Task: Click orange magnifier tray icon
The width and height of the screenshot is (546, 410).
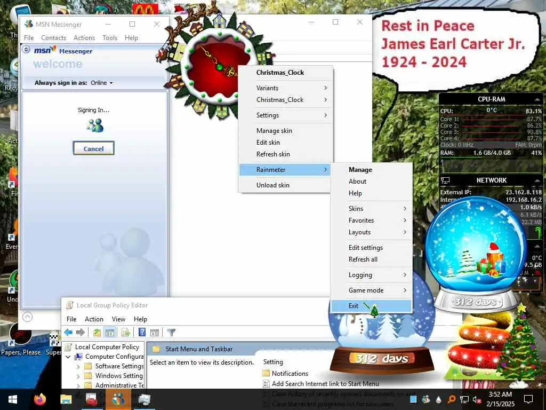Action: point(451,399)
